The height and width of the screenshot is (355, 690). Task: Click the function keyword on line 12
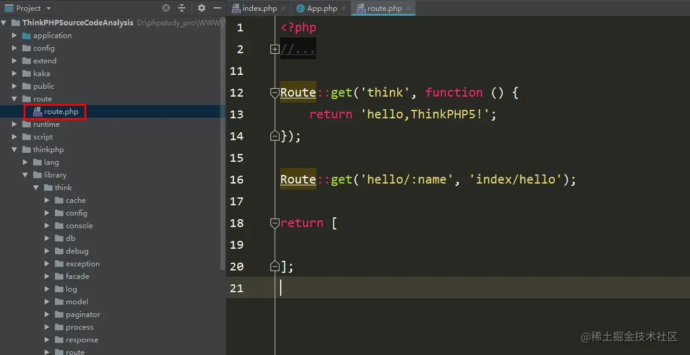(x=454, y=92)
